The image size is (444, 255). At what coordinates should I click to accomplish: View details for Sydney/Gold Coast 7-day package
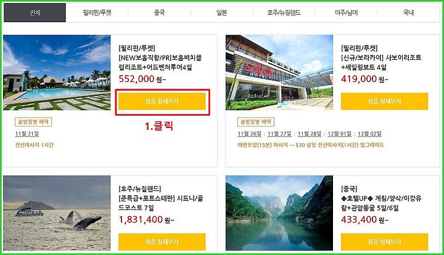[x=162, y=241]
